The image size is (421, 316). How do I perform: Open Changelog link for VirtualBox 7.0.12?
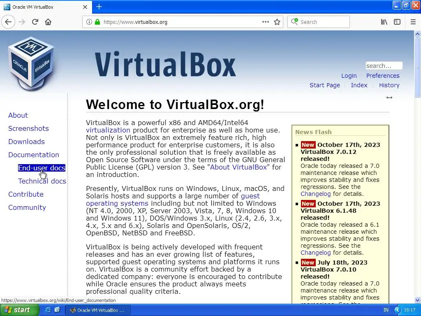(315, 194)
